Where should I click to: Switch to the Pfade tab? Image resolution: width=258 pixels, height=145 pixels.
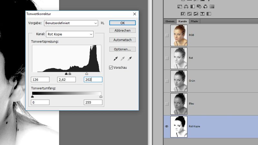click(x=194, y=21)
